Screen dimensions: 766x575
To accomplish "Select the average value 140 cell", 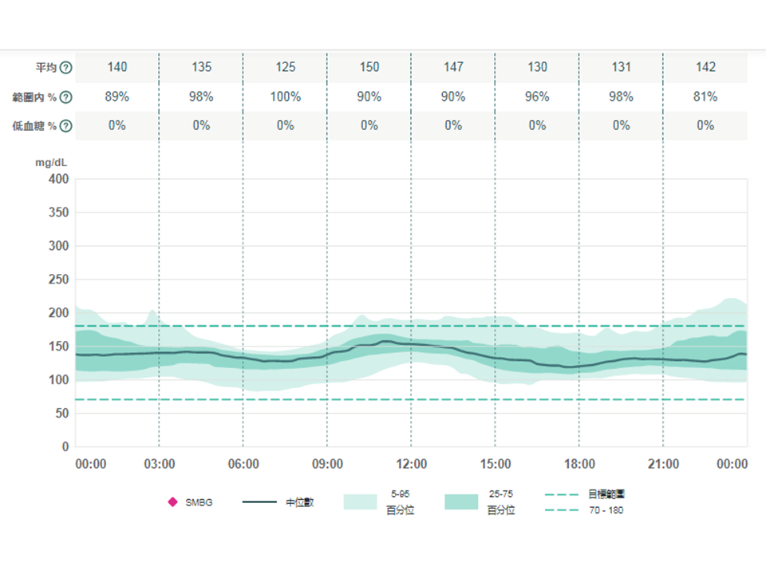I will pyautogui.click(x=117, y=67).
